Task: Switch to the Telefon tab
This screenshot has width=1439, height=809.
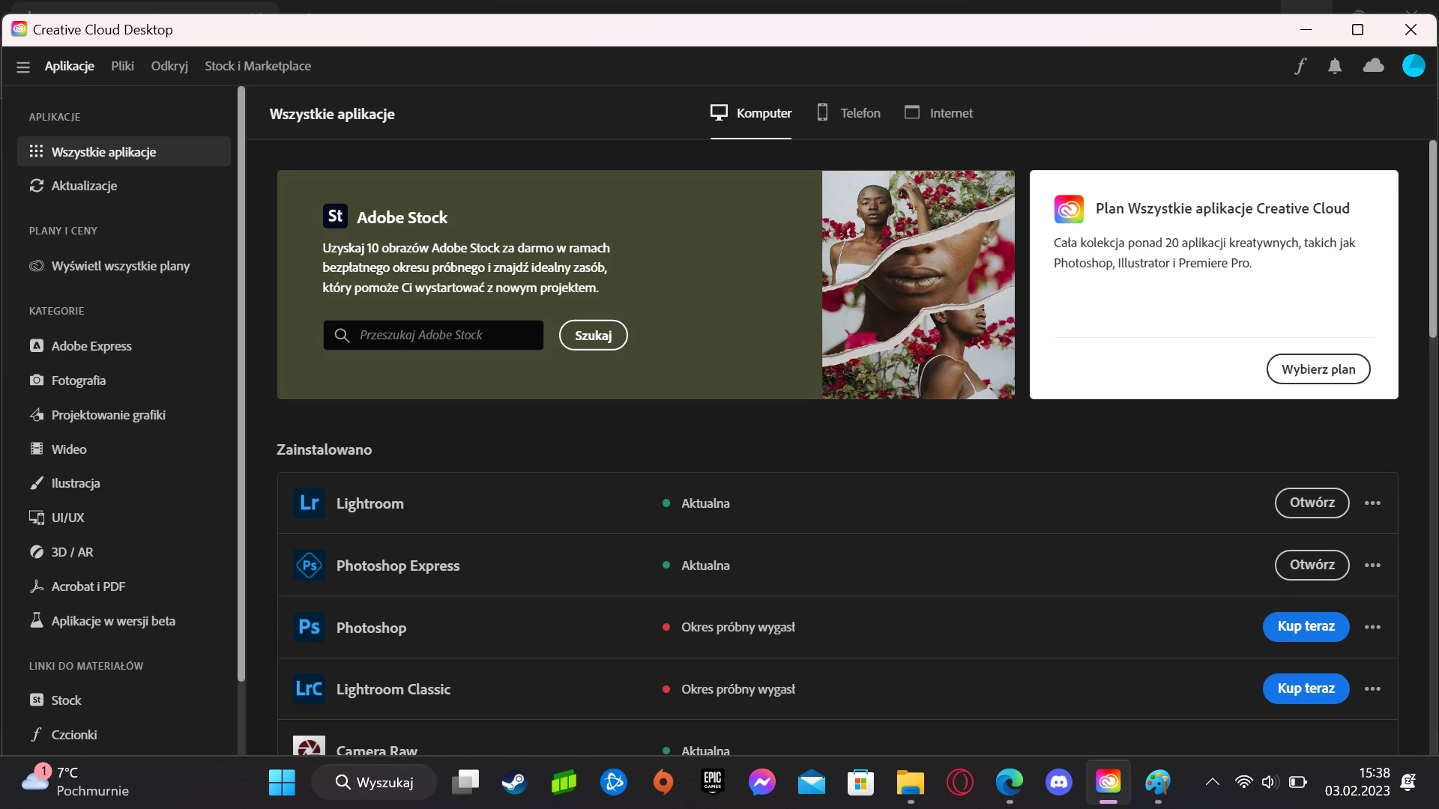Action: 848,113
